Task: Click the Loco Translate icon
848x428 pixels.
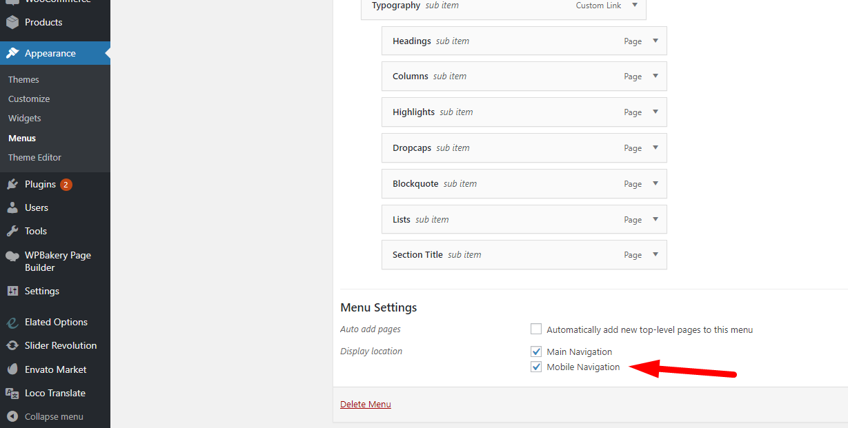Action: coord(12,393)
